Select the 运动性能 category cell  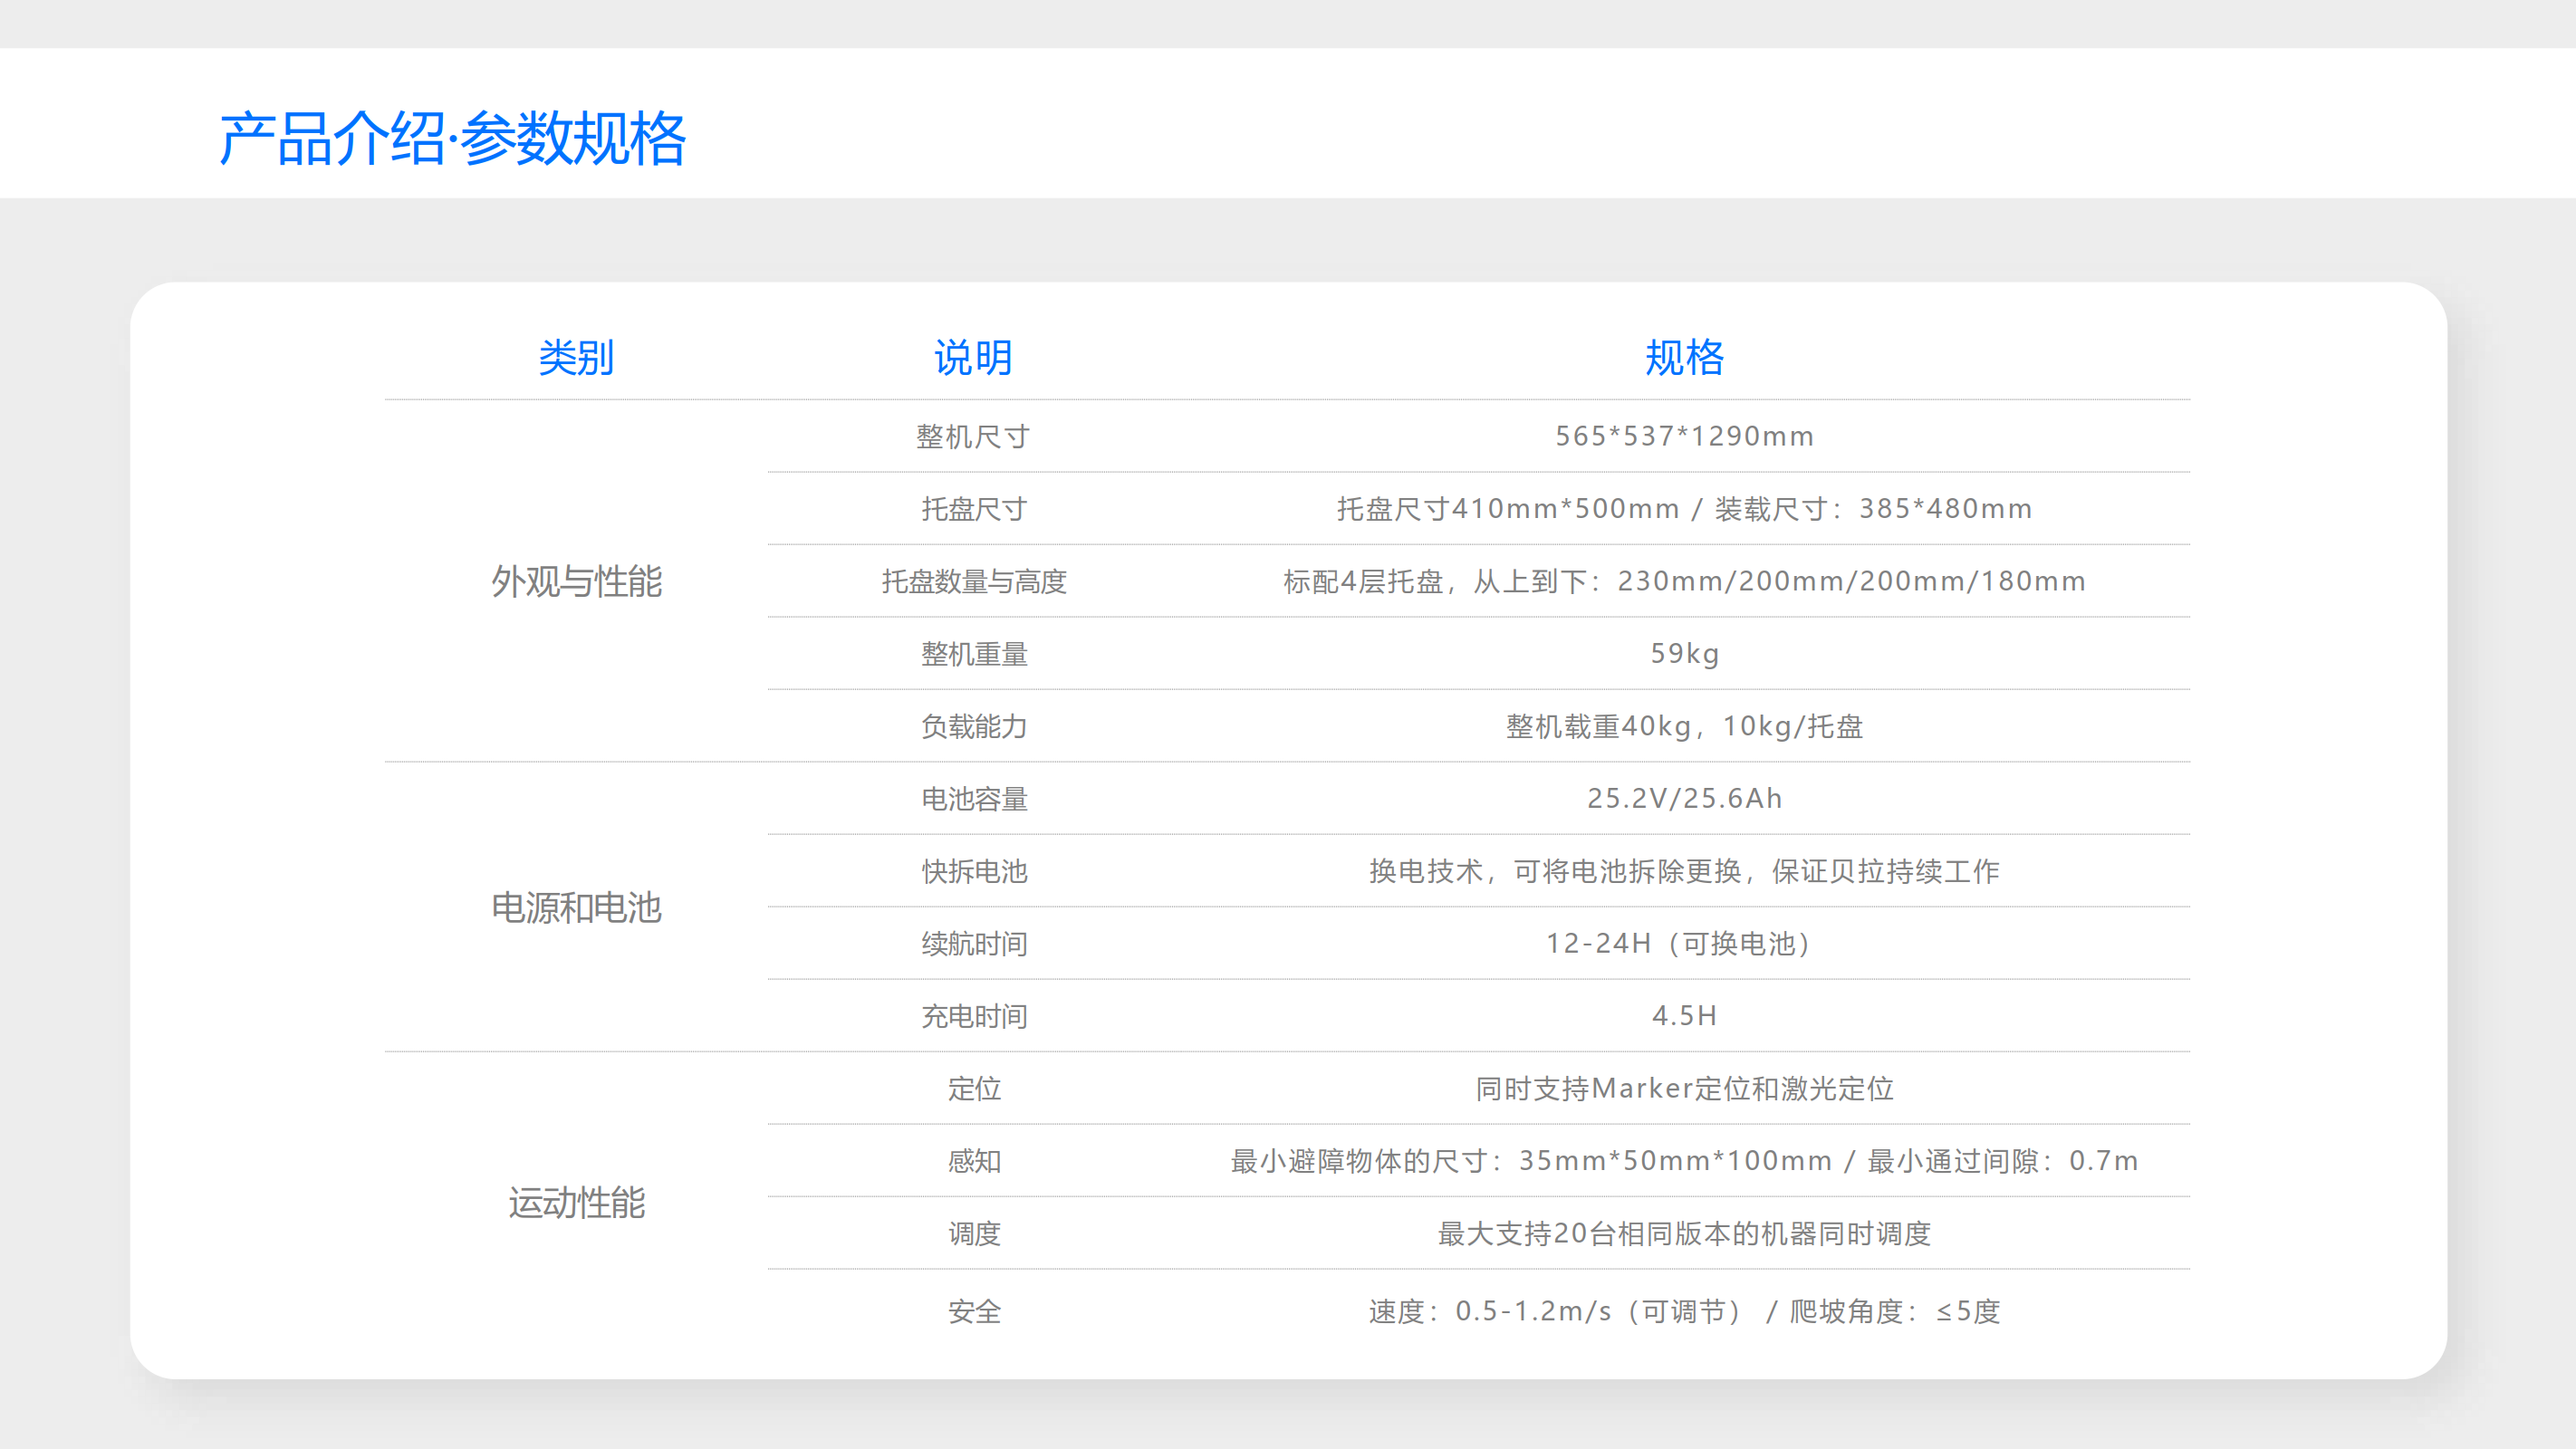pos(576,1202)
